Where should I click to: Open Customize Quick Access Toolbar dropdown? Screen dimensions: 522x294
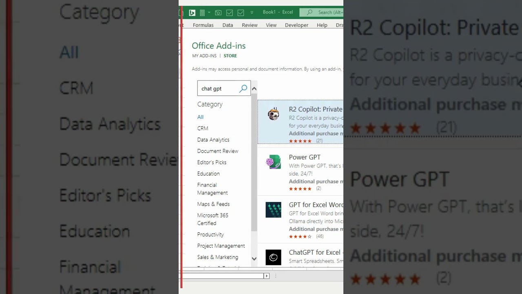[x=252, y=13]
